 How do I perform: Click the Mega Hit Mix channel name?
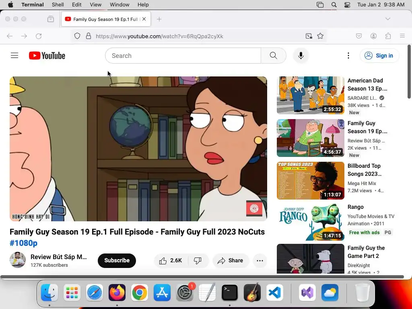coord(362,183)
